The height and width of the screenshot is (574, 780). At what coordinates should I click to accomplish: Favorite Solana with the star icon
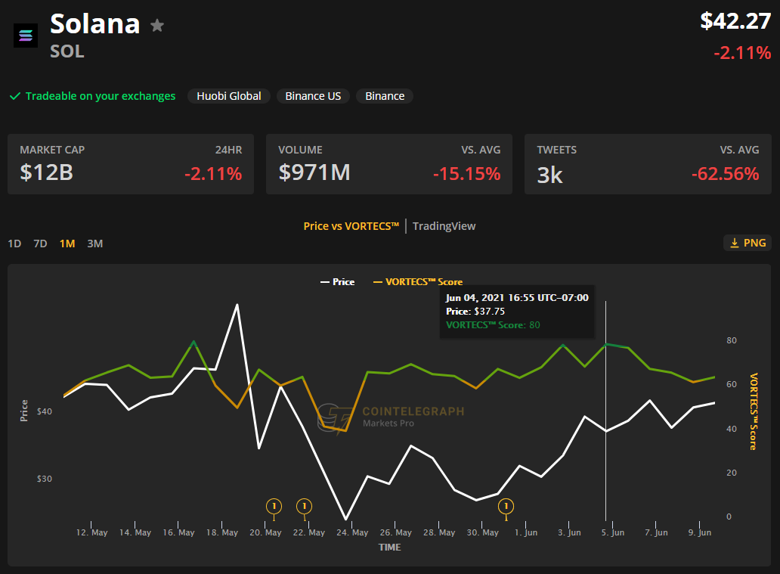click(157, 26)
